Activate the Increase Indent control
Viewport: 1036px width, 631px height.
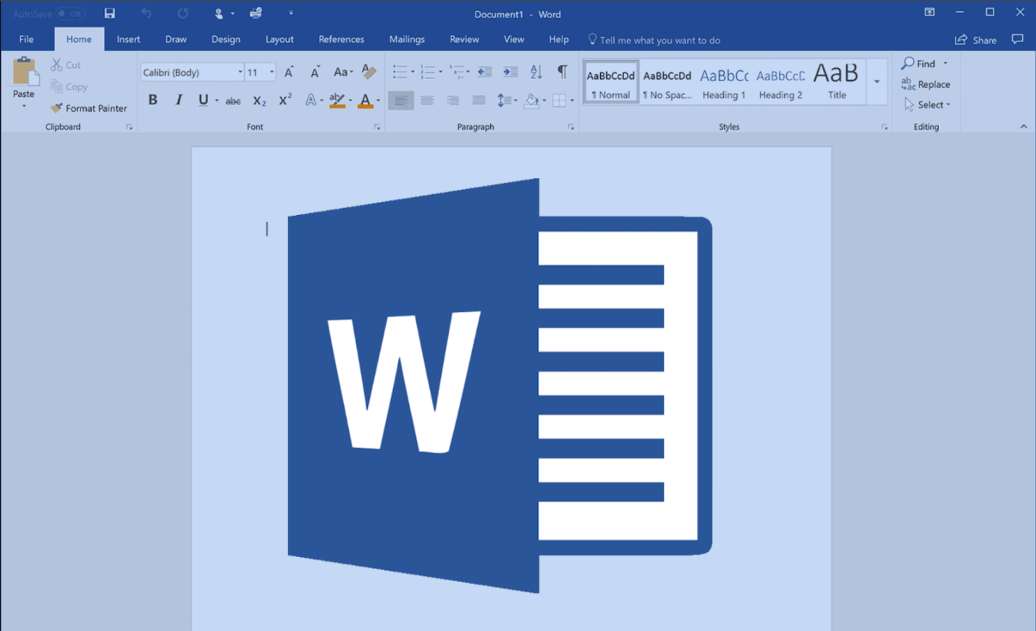[x=510, y=72]
